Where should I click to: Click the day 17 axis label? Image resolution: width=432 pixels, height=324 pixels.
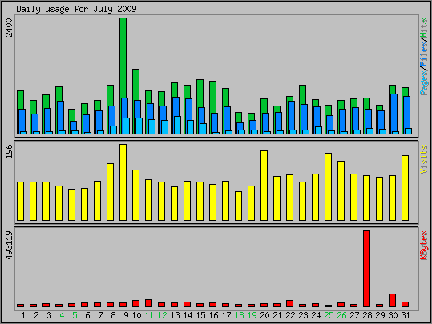(x=226, y=315)
